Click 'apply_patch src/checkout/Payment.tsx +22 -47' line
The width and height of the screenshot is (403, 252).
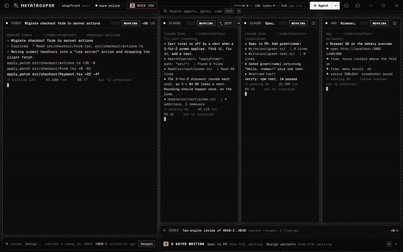click(53, 74)
